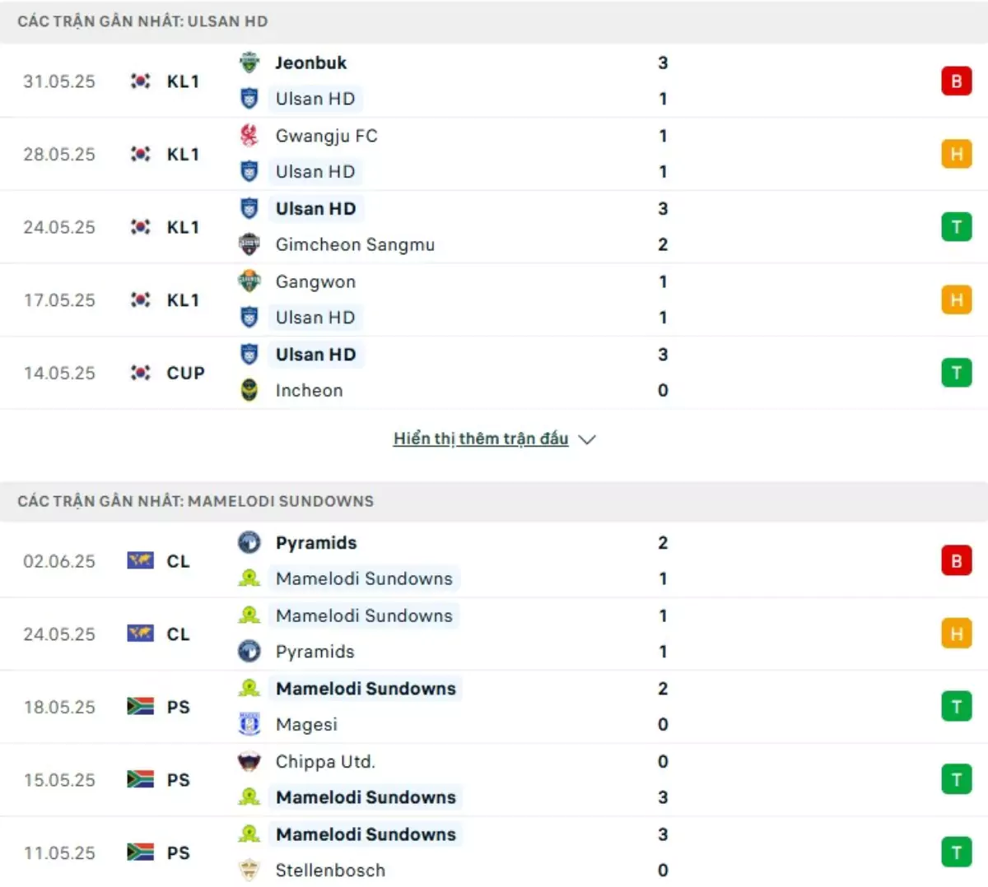This screenshot has height=887, width=988.
Task: Click Mamelodi Sundowns crest in the Stellenbosch match
Action: point(249,834)
